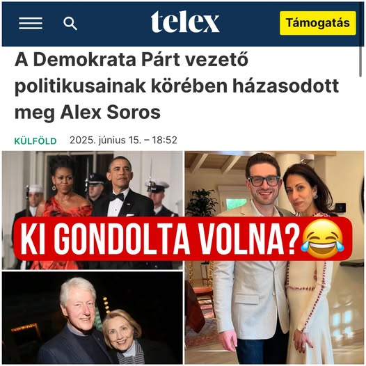Screen dimensions: 366x366
Task: Click the Támogatás support button
Action: coord(318,23)
